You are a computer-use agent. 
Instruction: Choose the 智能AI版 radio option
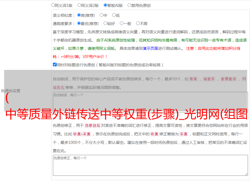pyautogui.click(x=105, y=5)
